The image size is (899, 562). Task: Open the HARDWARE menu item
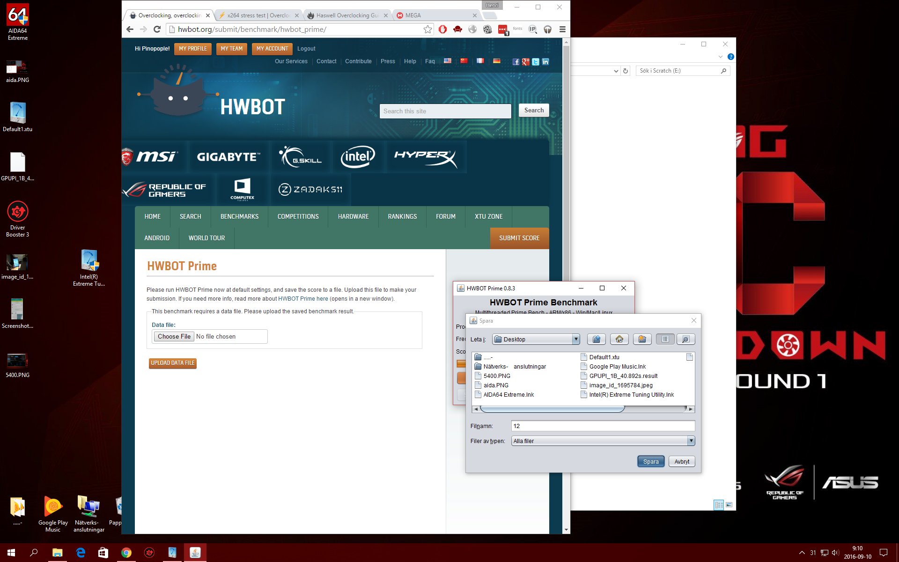click(x=353, y=216)
